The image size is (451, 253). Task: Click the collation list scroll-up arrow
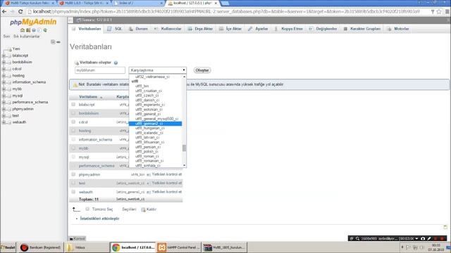[184, 77]
